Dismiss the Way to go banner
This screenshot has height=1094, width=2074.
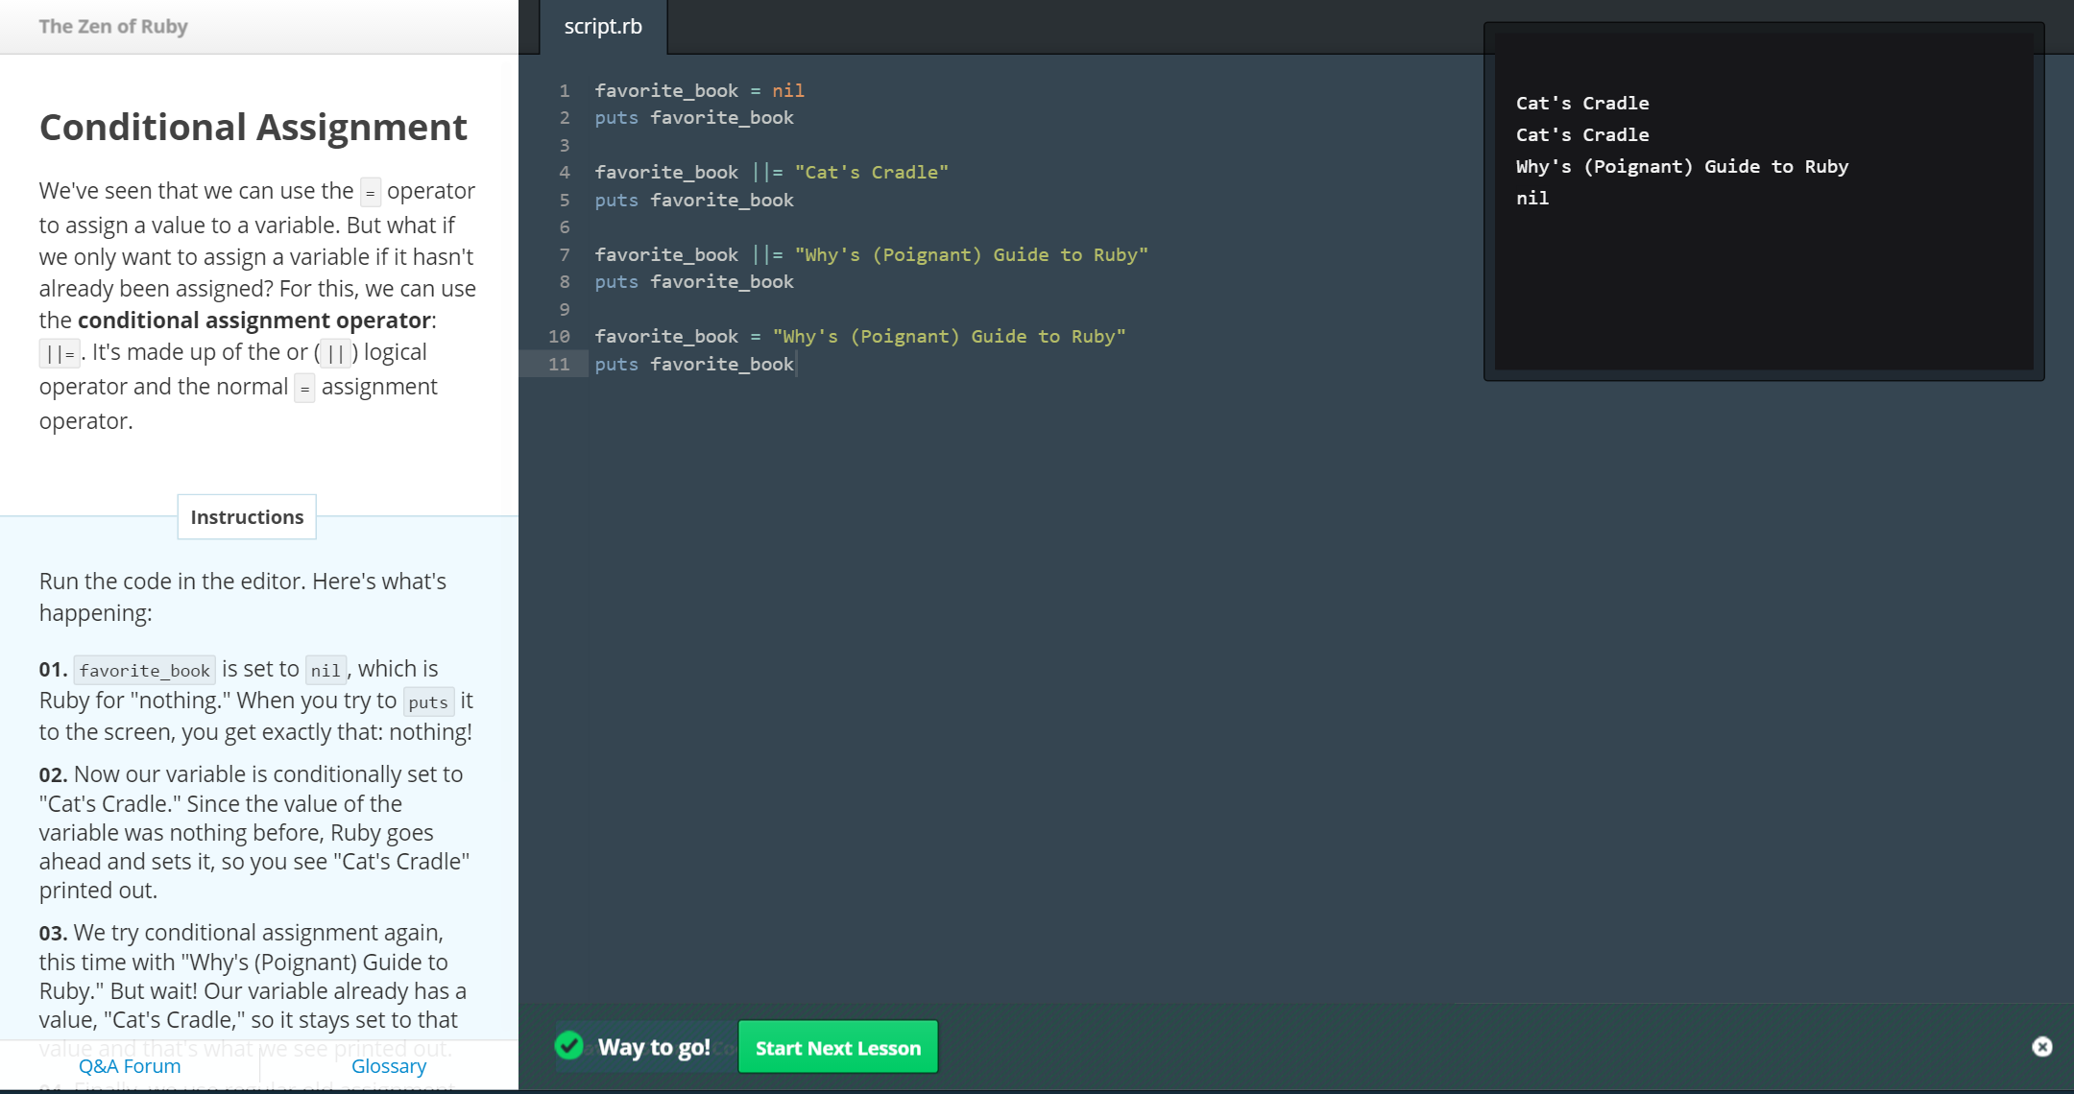coord(2041,1047)
